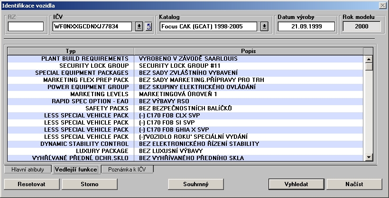Expand the Katalog dropdown list
Screen dimensions: 389x198
point(265,26)
